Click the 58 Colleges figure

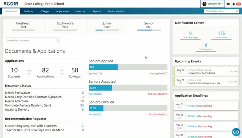click(75, 72)
